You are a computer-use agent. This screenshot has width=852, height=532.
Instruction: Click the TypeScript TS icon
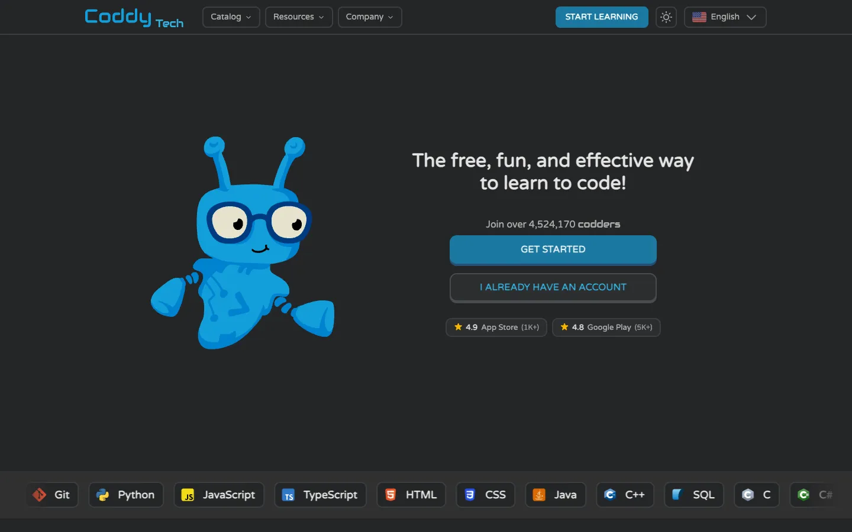289,495
